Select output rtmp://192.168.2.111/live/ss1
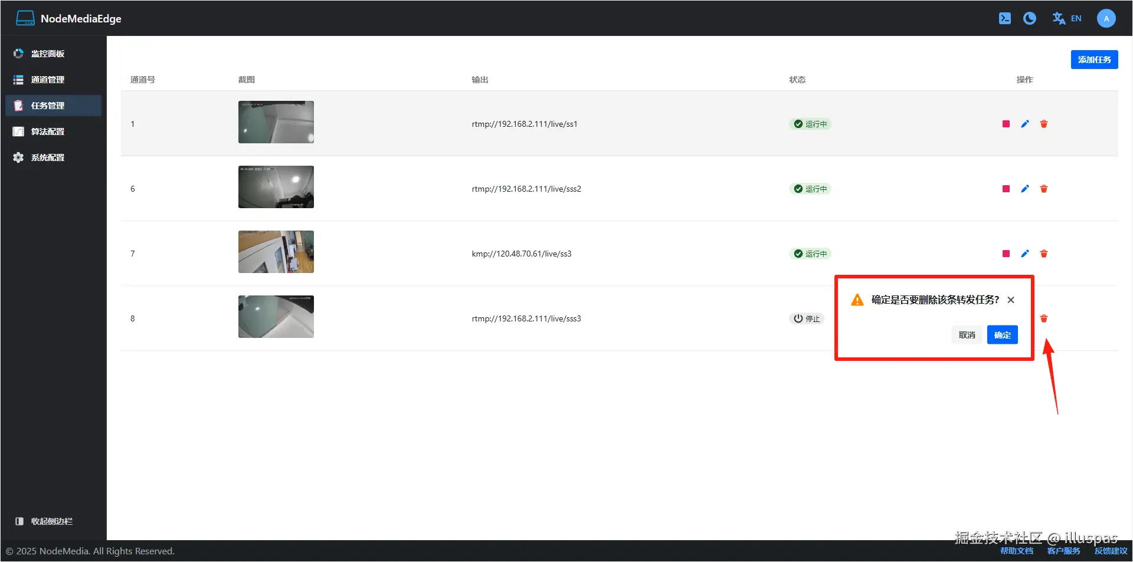Viewport: 1133px width, 562px height. pos(525,124)
